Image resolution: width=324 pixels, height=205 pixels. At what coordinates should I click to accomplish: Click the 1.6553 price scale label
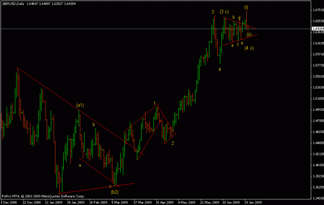(318, 21)
